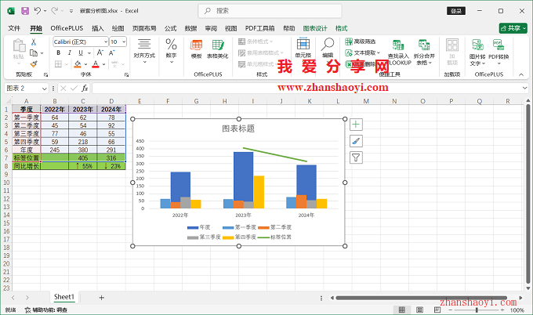The height and width of the screenshot is (315, 533).
Task: Toggle underline formatting
Action: (81, 52)
